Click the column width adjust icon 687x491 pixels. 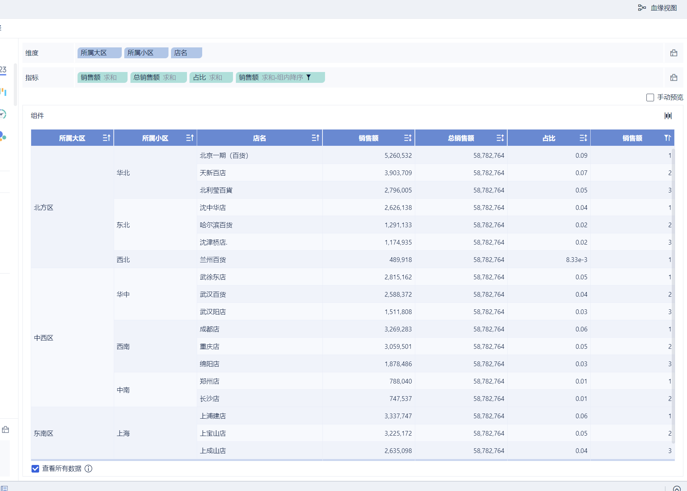tap(668, 116)
